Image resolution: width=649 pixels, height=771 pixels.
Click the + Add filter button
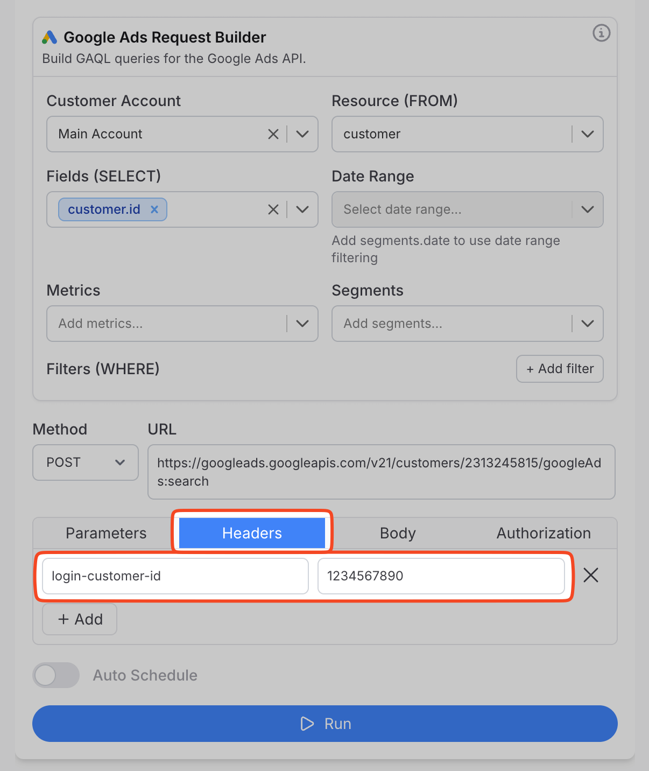(x=559, y=369)
